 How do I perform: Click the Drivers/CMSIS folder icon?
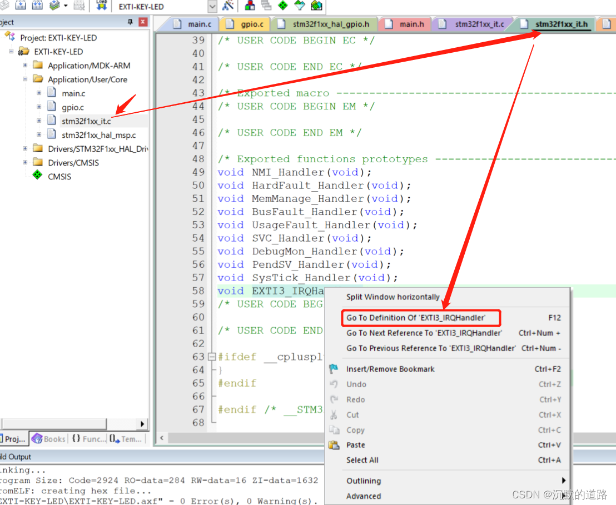coord(38,162)
